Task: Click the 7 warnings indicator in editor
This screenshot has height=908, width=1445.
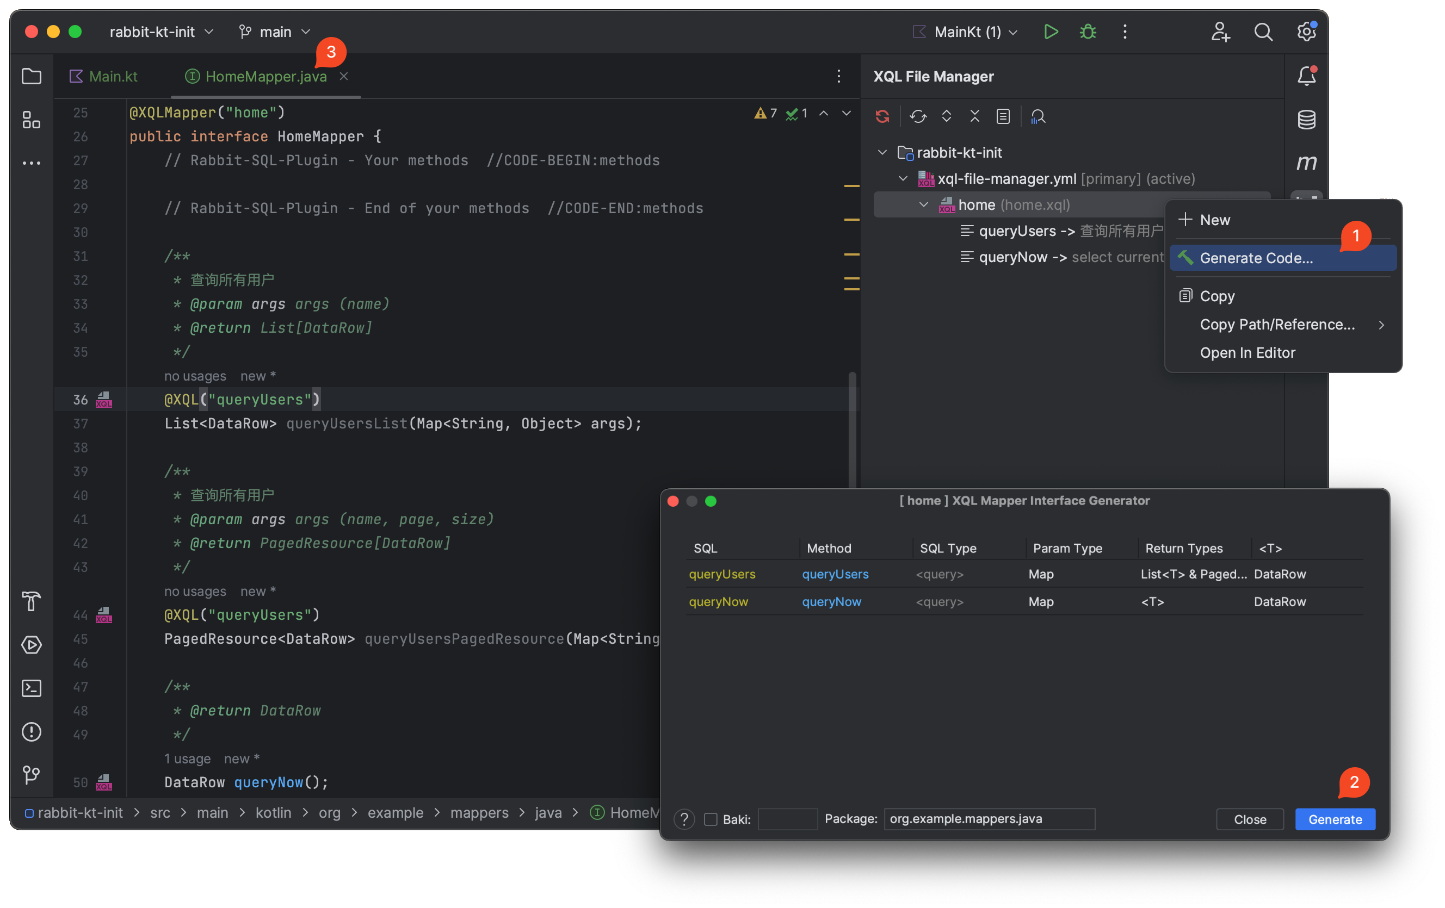Action: [765, 113]
